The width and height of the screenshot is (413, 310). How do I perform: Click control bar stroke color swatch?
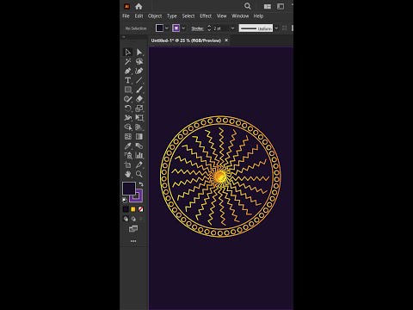tap(176, 28)
